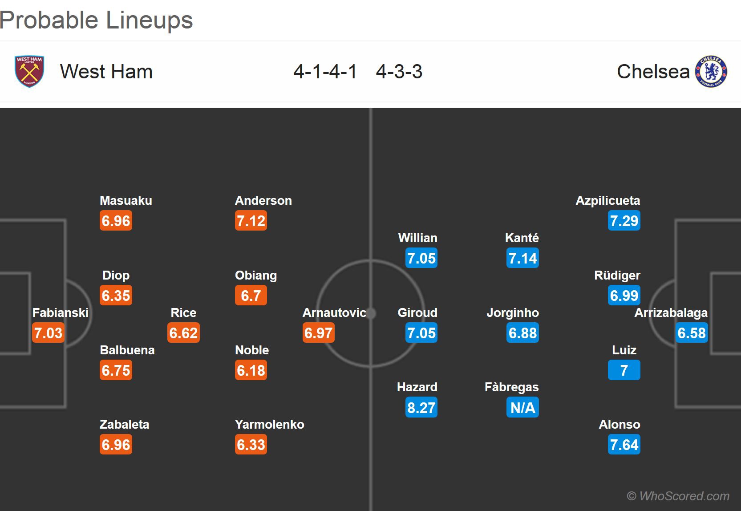This screenshot has width=741, height=511.
Task: Click the WhoScored.com watermark
Action: 678,496
